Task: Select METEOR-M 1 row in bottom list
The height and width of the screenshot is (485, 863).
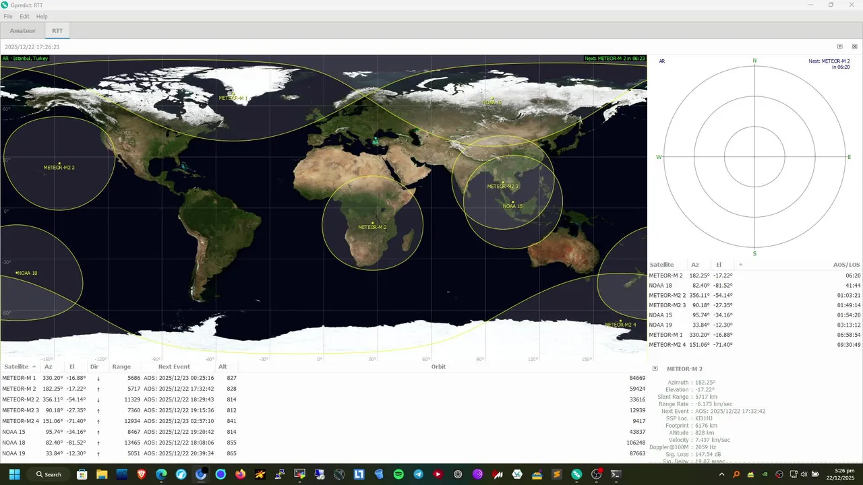Action: (x=324, y=378)
